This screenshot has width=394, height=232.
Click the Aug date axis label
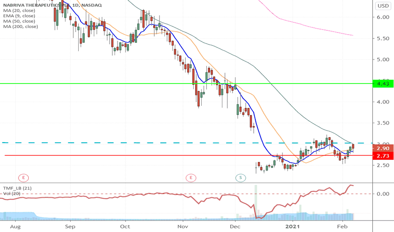(15, 227)
